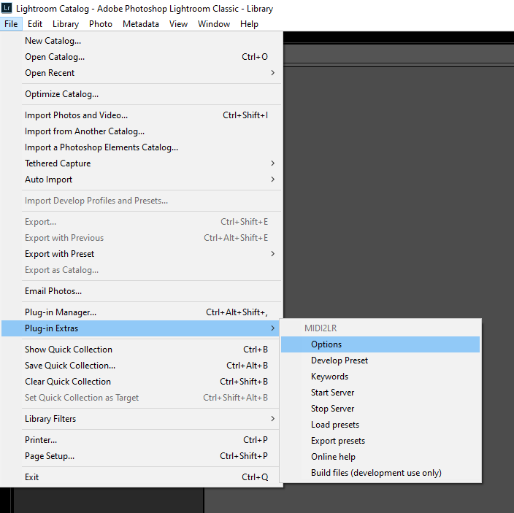Select Open Catalog... menu entry

(x=142, y=57)
